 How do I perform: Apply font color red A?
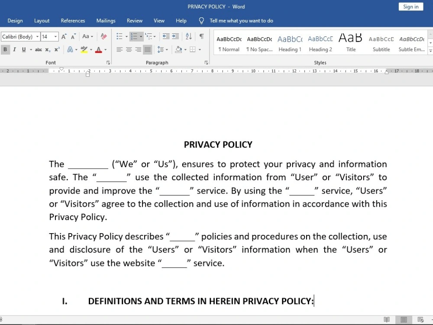98,50
